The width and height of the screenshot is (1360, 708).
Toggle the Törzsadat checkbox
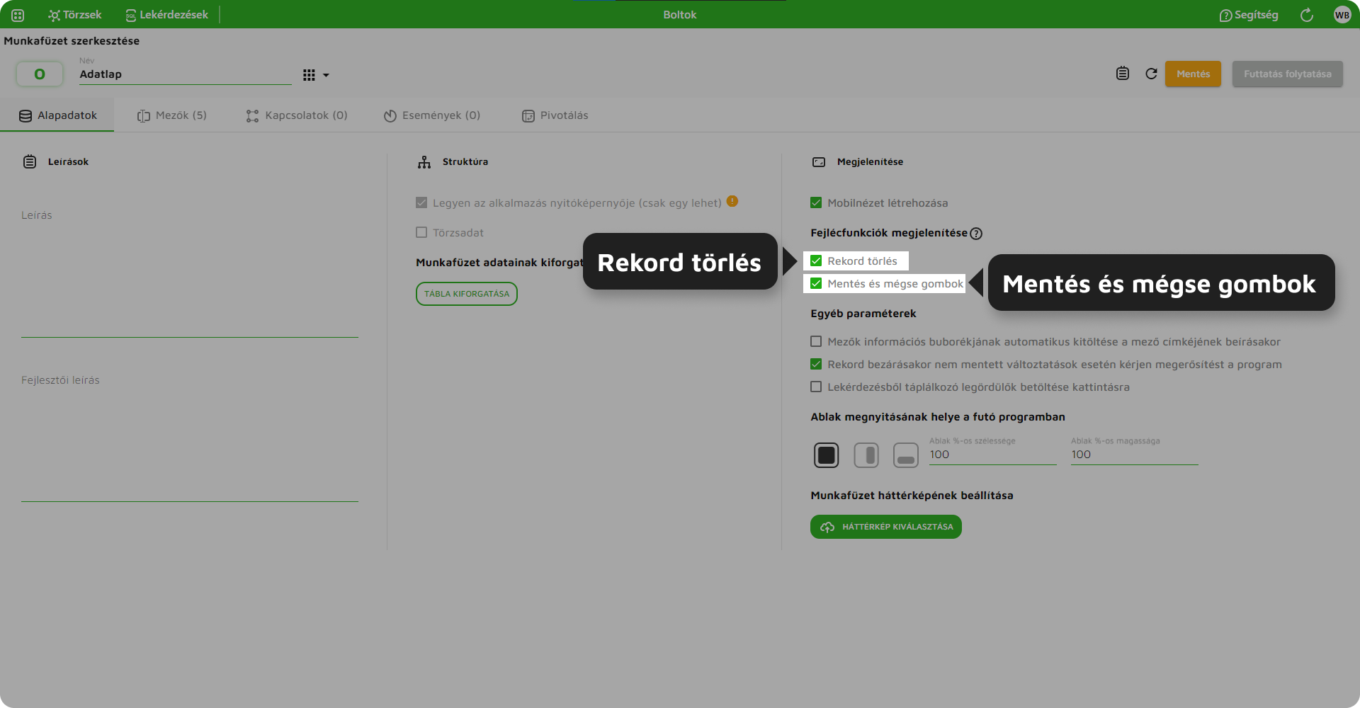[x=421, y=232]
